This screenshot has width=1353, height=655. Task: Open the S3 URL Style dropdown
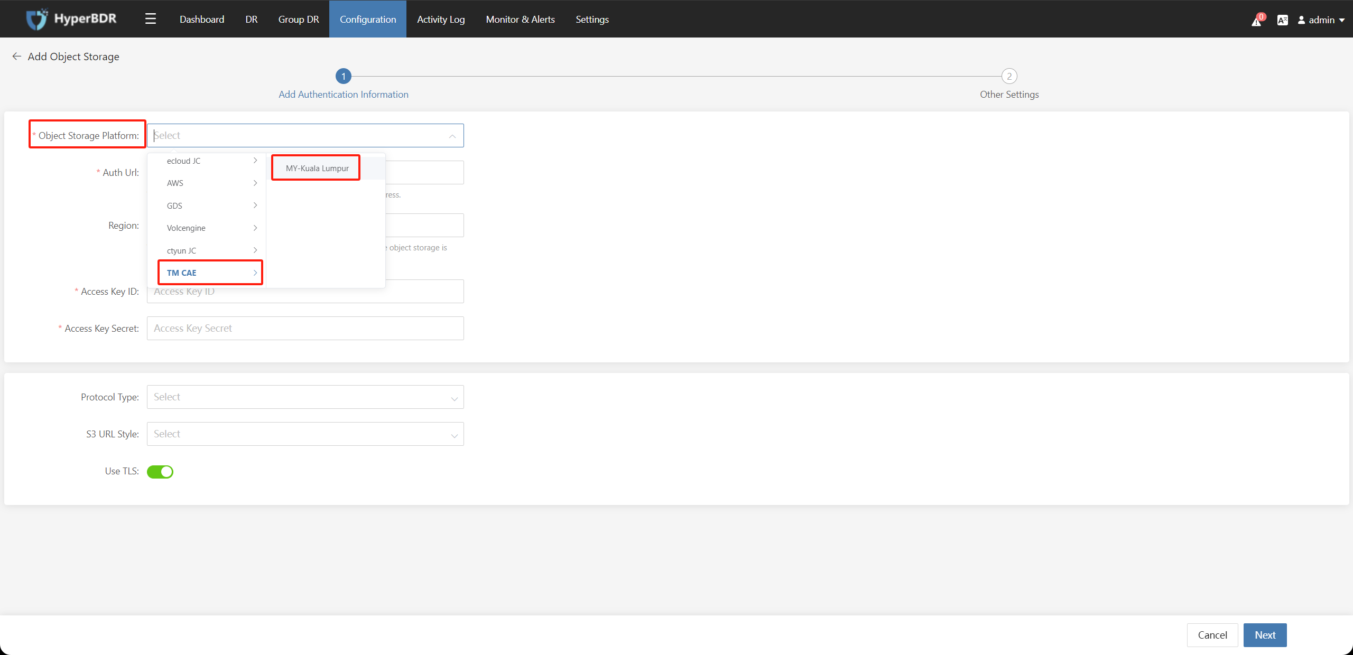click(x=305, y=434)
